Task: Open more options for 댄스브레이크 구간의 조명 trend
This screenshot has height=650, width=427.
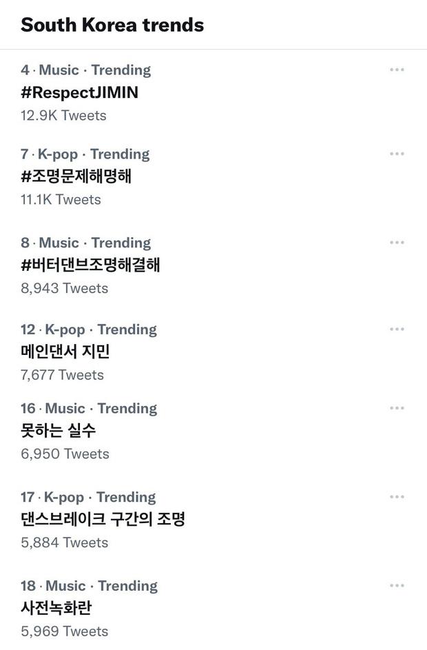Action: (x=397, y=497)
